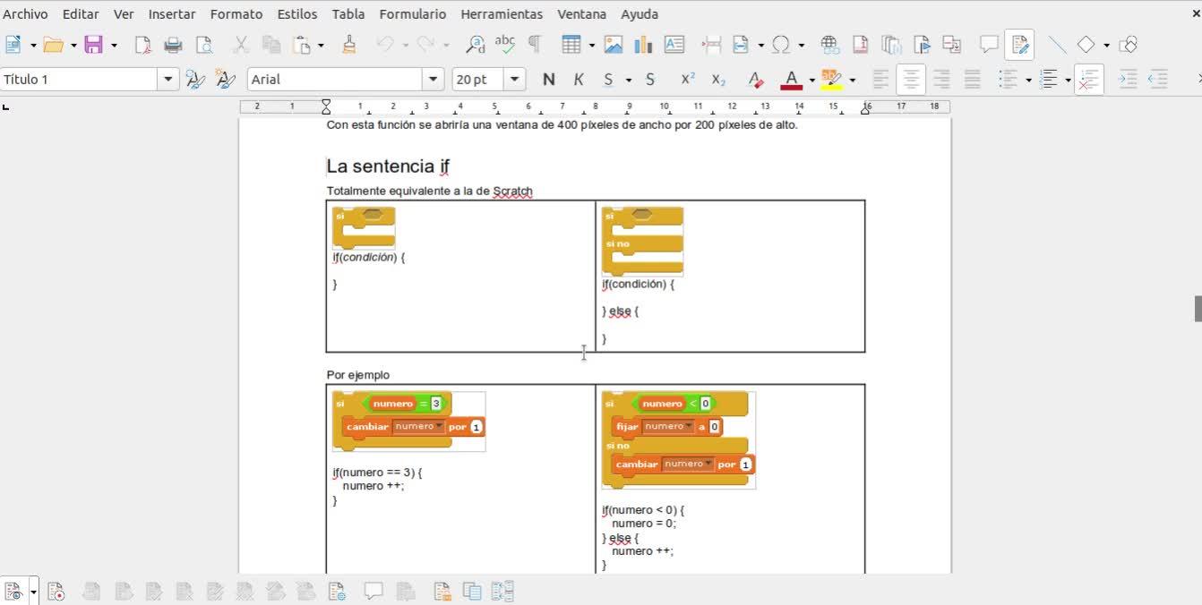
Task: Insert hyperlink globe icon
Action: (829, 45)
